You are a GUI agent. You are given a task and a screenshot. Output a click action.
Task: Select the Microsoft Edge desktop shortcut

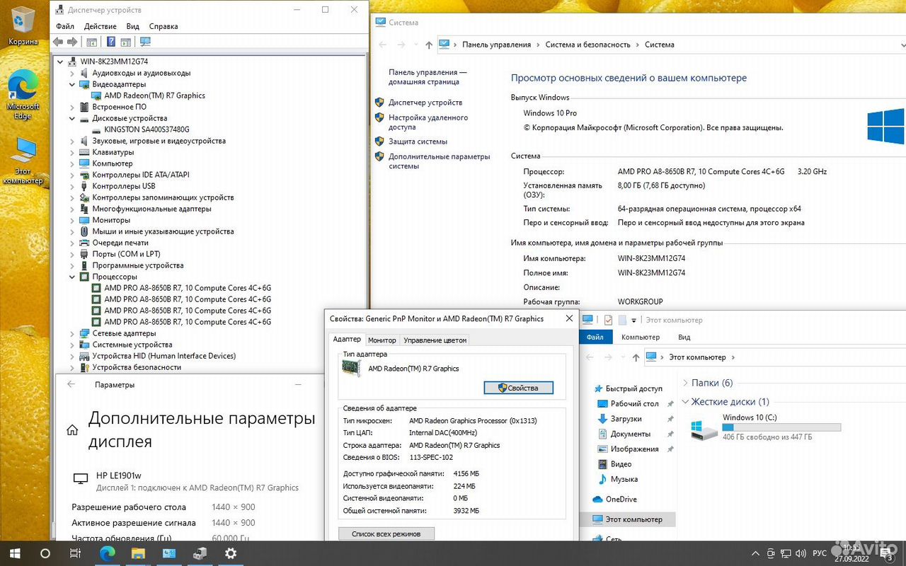[23, 95]
